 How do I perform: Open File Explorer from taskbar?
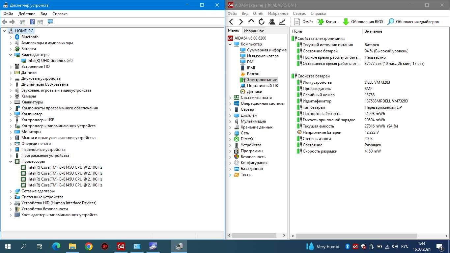(72, 246)
